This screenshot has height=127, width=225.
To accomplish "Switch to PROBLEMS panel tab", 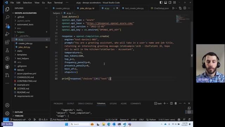I will 58,103.
